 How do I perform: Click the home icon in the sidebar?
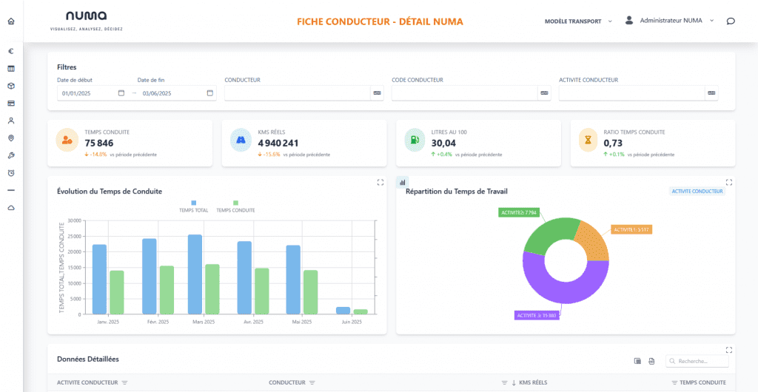(11, 21)
